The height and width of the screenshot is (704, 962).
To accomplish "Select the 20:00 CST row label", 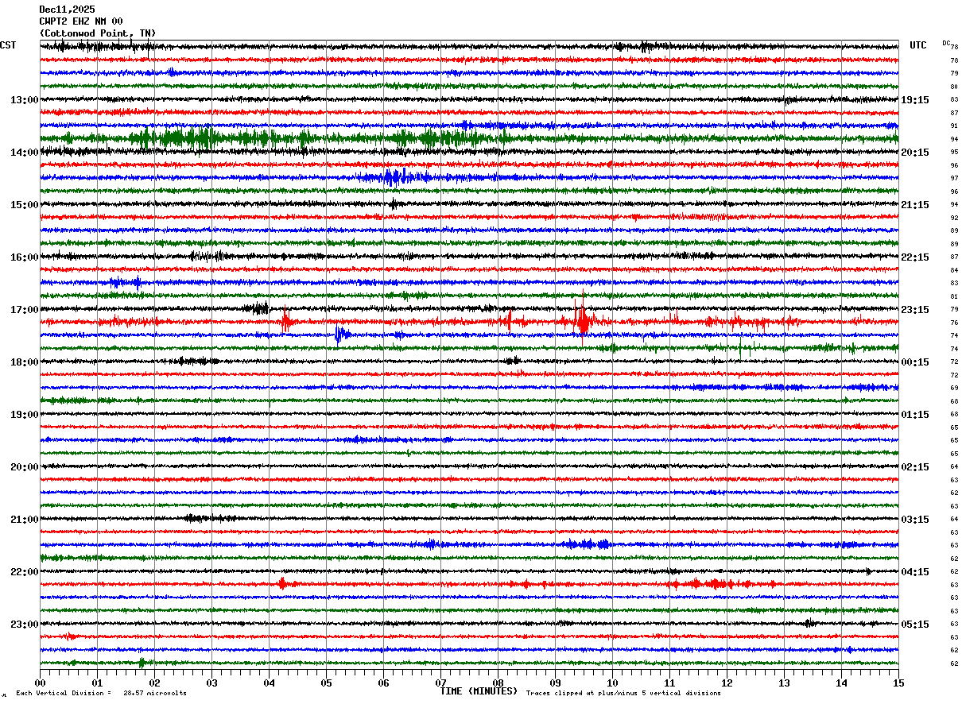I will (x=25, y=467).
